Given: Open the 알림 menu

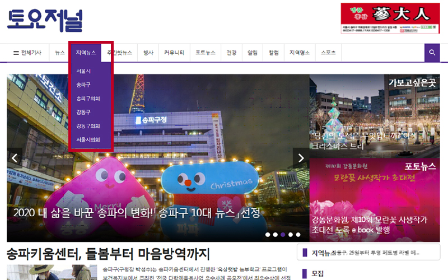Looking at the screenshot, I should [253, 53].
